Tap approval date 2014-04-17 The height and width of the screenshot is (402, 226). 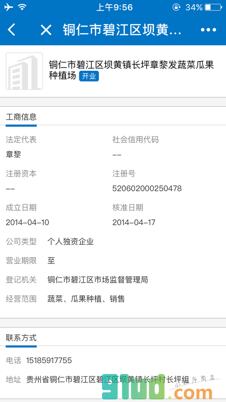point(134,222)
